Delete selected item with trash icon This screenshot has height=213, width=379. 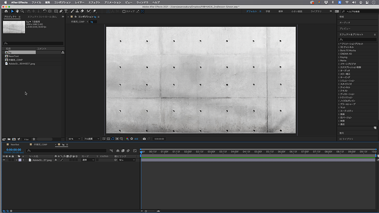tap(34, 139)
